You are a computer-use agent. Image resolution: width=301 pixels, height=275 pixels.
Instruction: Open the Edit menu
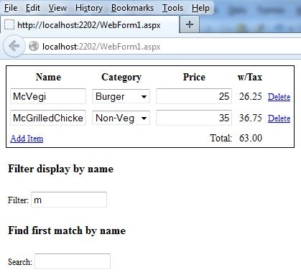point(33,8)
